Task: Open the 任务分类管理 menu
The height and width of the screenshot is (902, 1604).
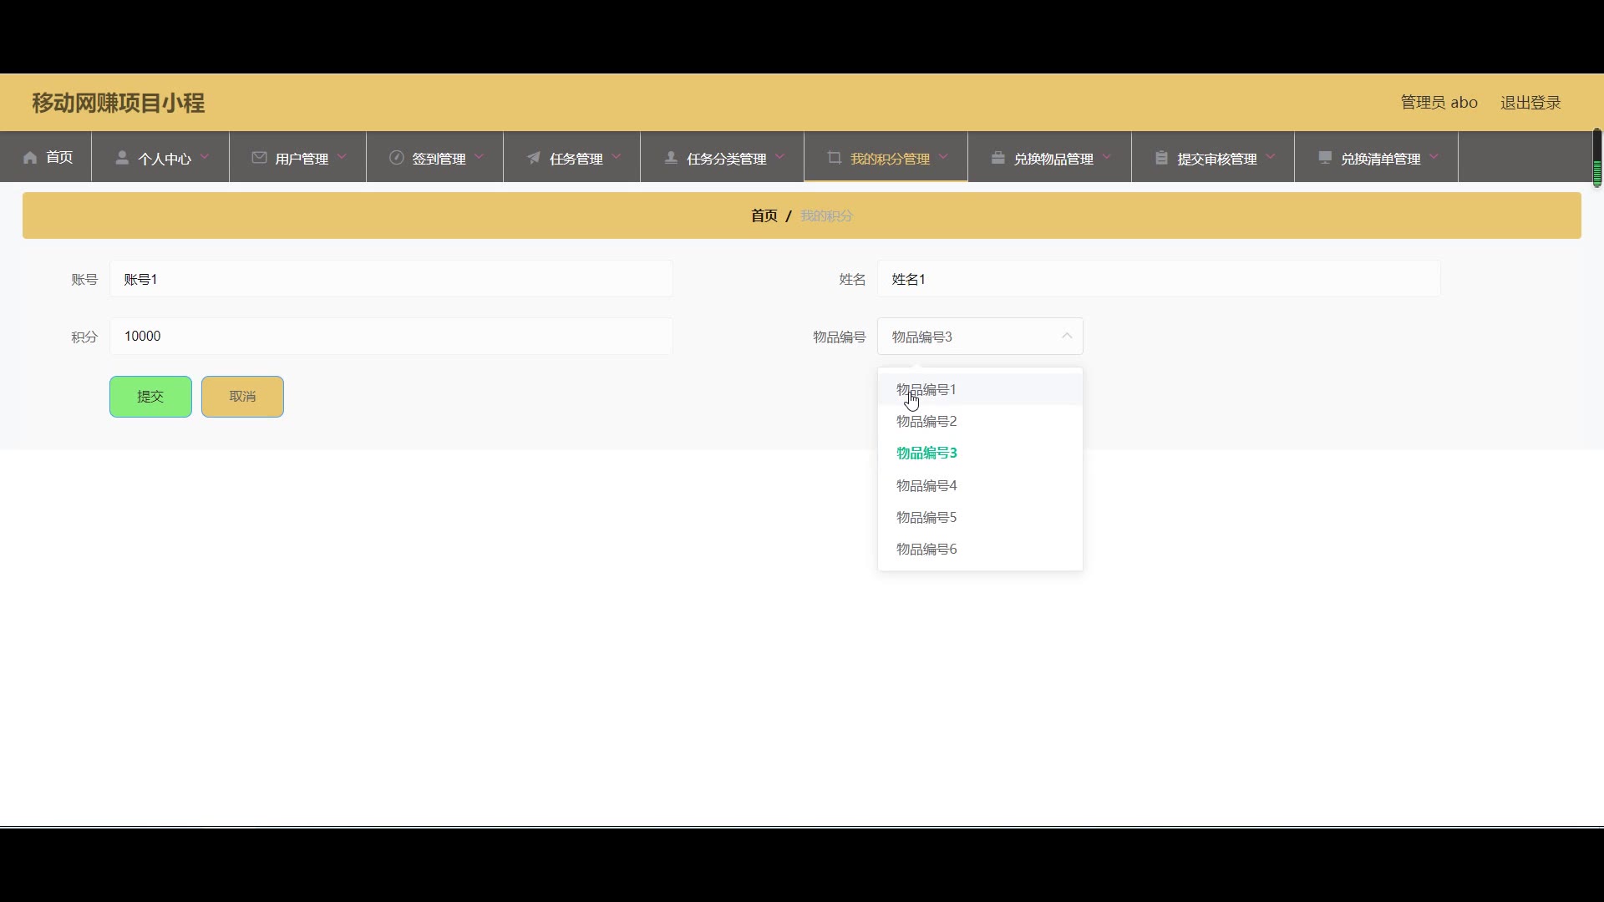Action: point(722,157)
